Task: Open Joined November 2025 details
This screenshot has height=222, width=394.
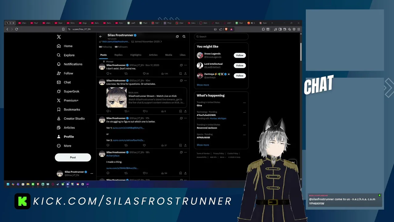Action: [146, 42]
